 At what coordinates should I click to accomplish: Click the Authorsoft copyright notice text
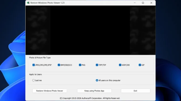click(90, 98)
